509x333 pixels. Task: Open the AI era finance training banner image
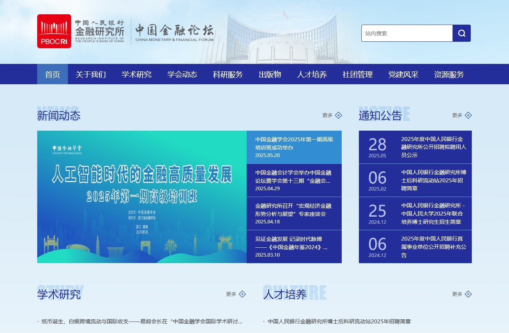[x=142, y=197]
